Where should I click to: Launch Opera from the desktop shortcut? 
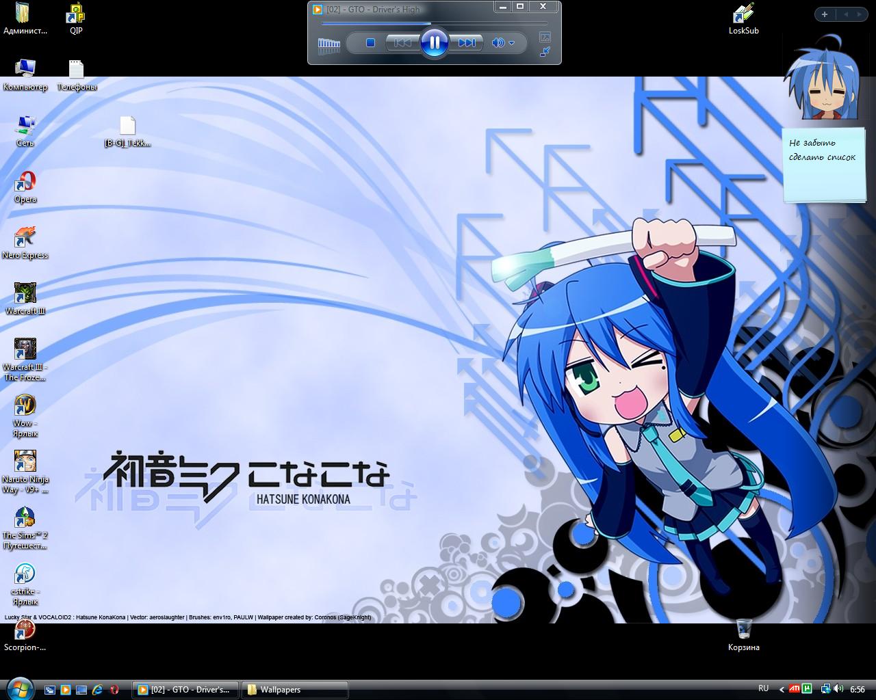coord(25,187)
